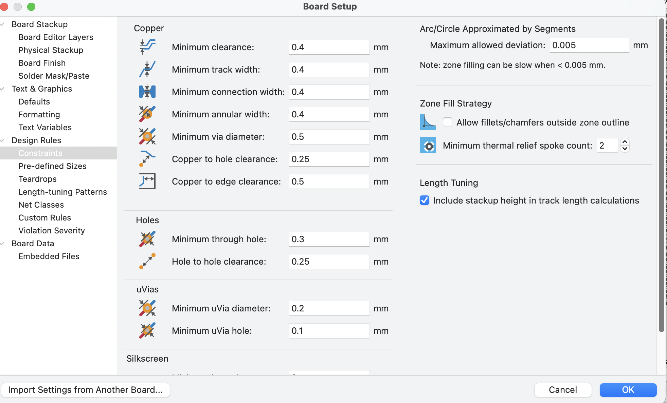Click the Copper to hole clearance icon
Image resolution: width=667 pixels, height=403 pixels.
click(147, 159)
